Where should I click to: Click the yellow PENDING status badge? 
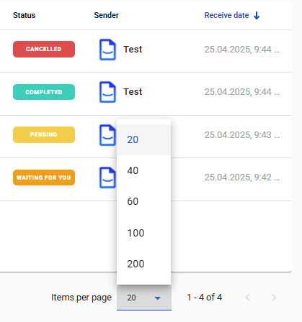click(44, 134)
